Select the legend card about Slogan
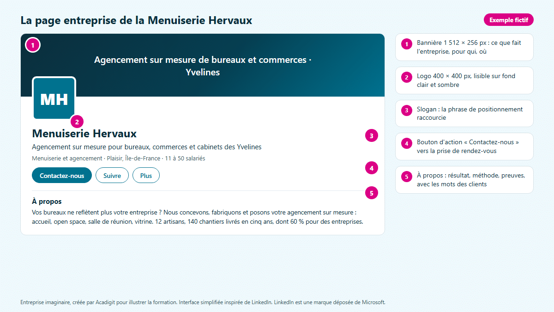 tap(464, 114)
